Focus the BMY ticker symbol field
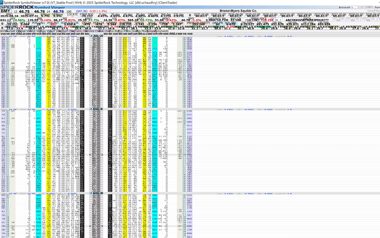The height and width of the screenshot is (238, 380). click(6, 11)
